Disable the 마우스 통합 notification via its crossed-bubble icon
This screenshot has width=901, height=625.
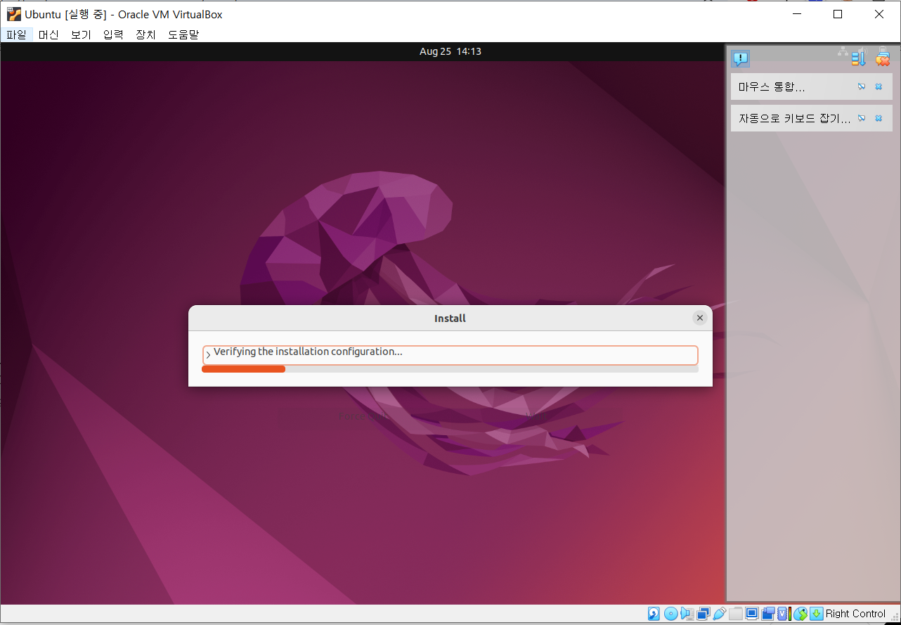point(862,86)
